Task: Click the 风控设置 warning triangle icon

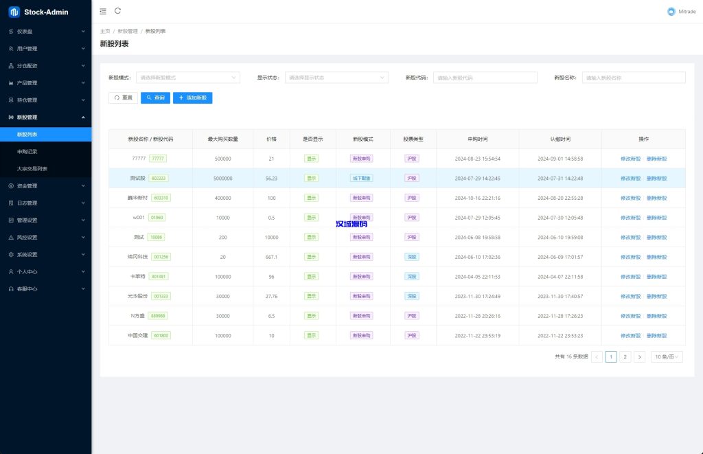Action: click(11, 238)
